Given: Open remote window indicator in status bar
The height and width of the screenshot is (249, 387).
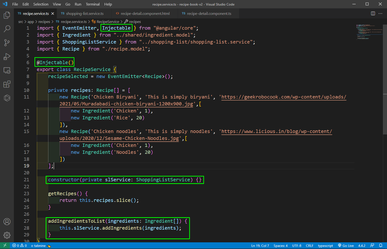Looking at the screenshot, I should click(5, 246).
